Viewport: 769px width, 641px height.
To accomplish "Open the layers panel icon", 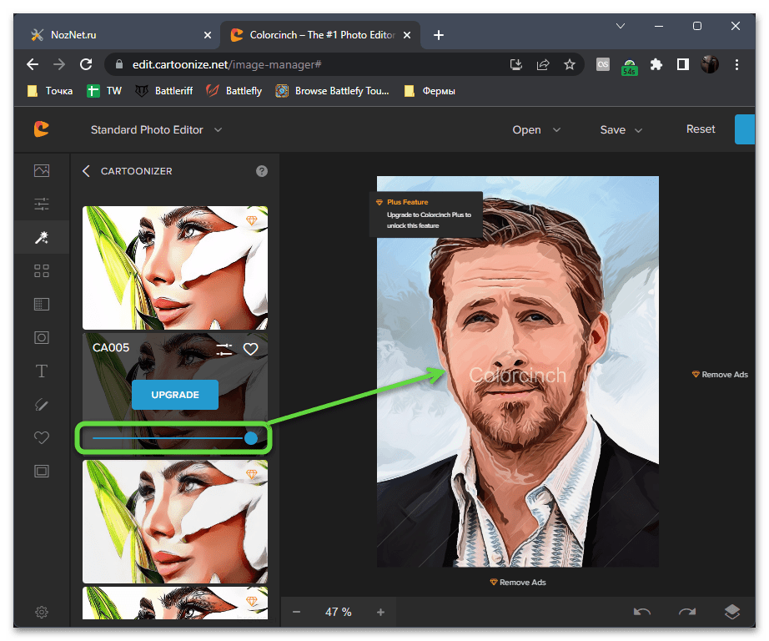I will (732, 612).
